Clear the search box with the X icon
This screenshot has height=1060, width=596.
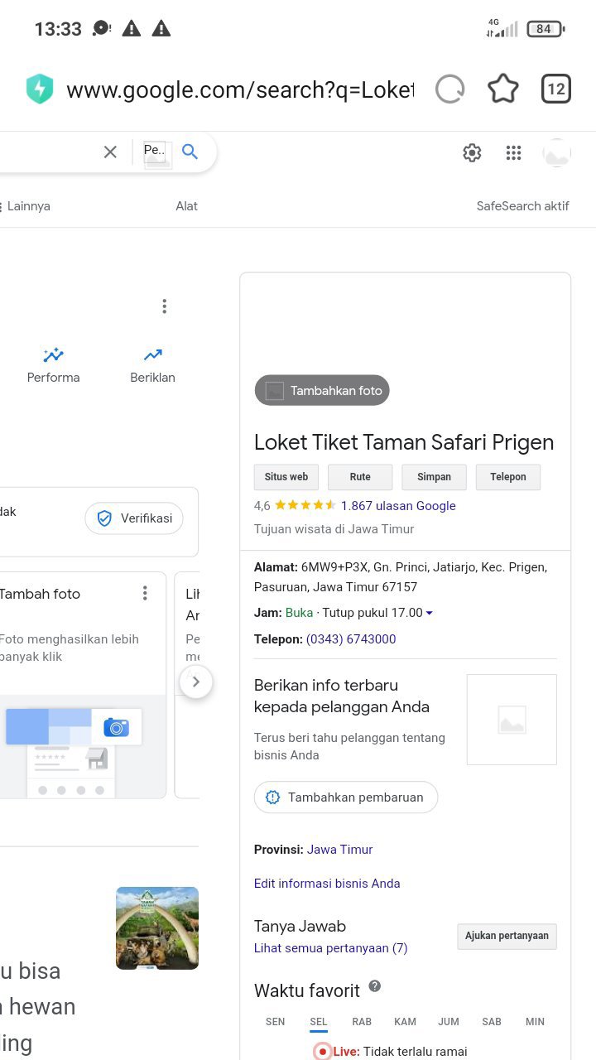coord(110,152)
